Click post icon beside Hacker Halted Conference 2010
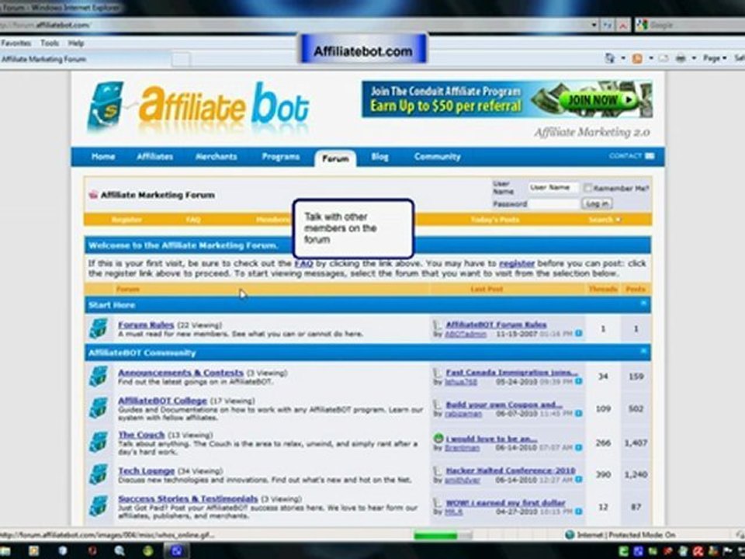Image resolution: width=745 pixels, height=559 pixels. (x=438, y=470)
